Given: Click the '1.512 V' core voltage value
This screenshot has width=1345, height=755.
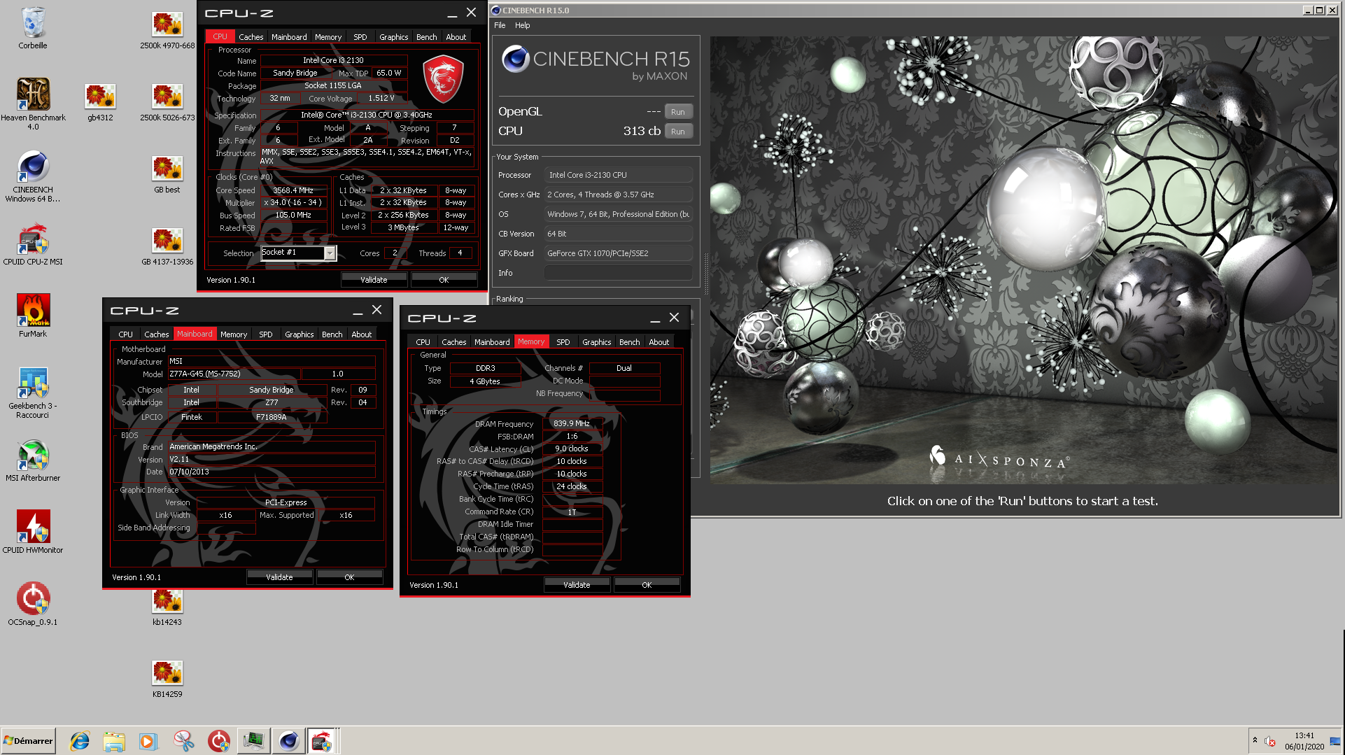Looking at the screenshot, I should [381, 99].
